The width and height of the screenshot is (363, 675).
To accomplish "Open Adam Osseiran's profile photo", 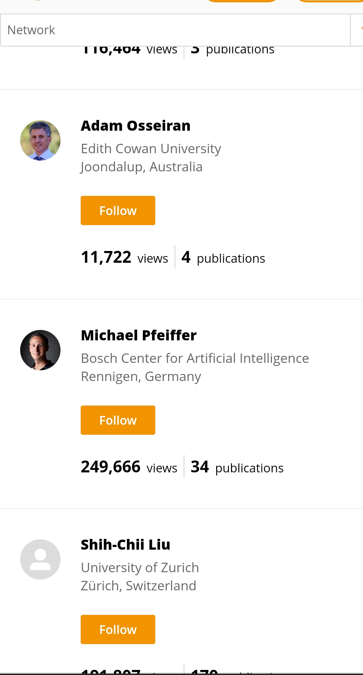I will click(40, 140).
